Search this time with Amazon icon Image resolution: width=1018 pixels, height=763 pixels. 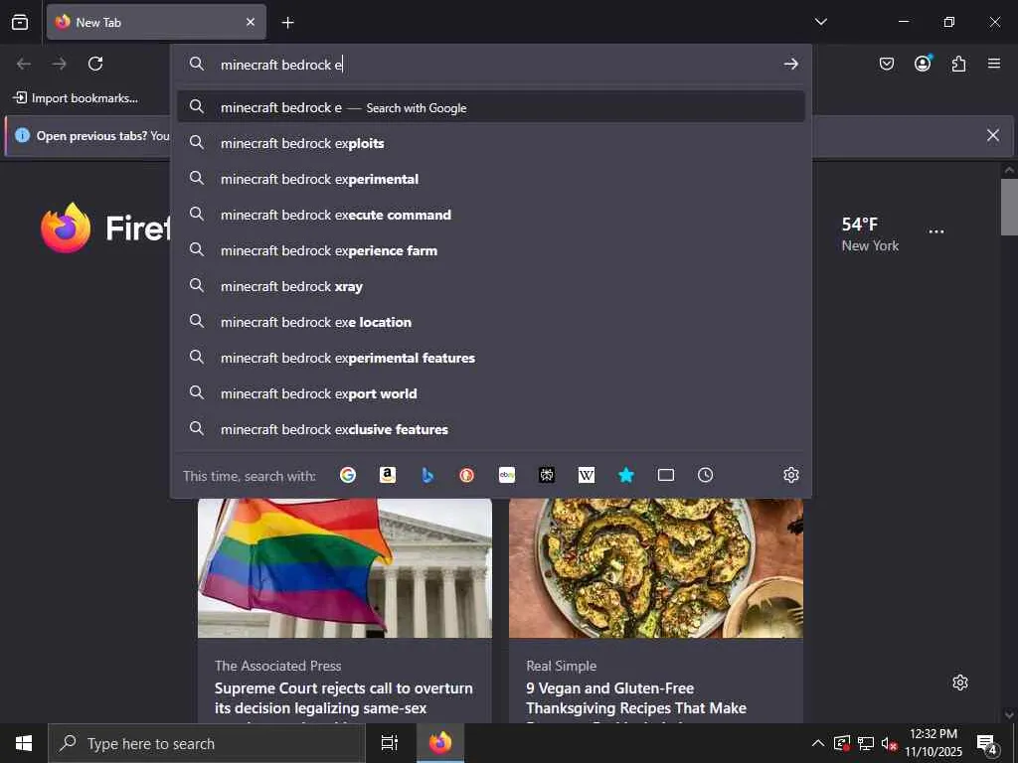click(388, 475)
